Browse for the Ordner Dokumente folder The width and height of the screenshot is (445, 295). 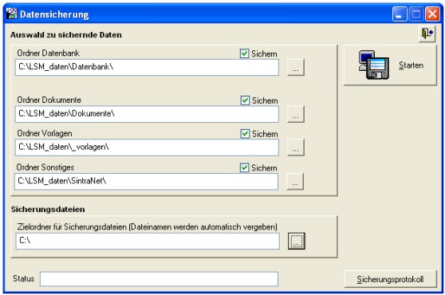coord(296,114)
